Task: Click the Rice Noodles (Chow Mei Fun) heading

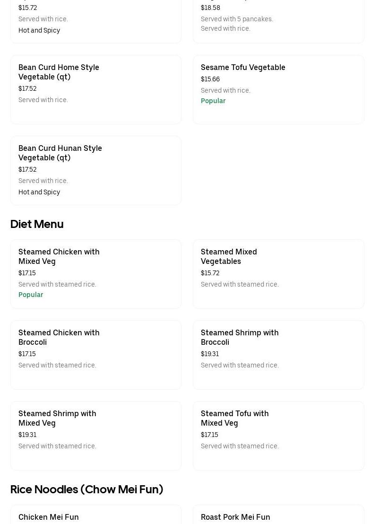Action: pos(86,489)
